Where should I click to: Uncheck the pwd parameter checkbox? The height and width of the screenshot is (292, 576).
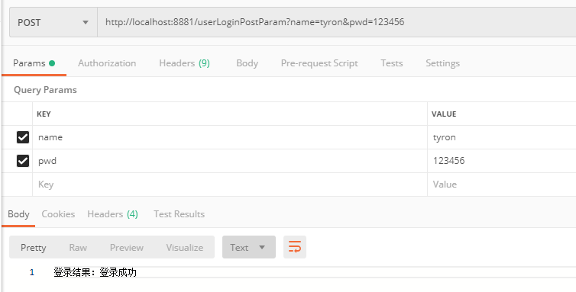click(x=23, y=161)
